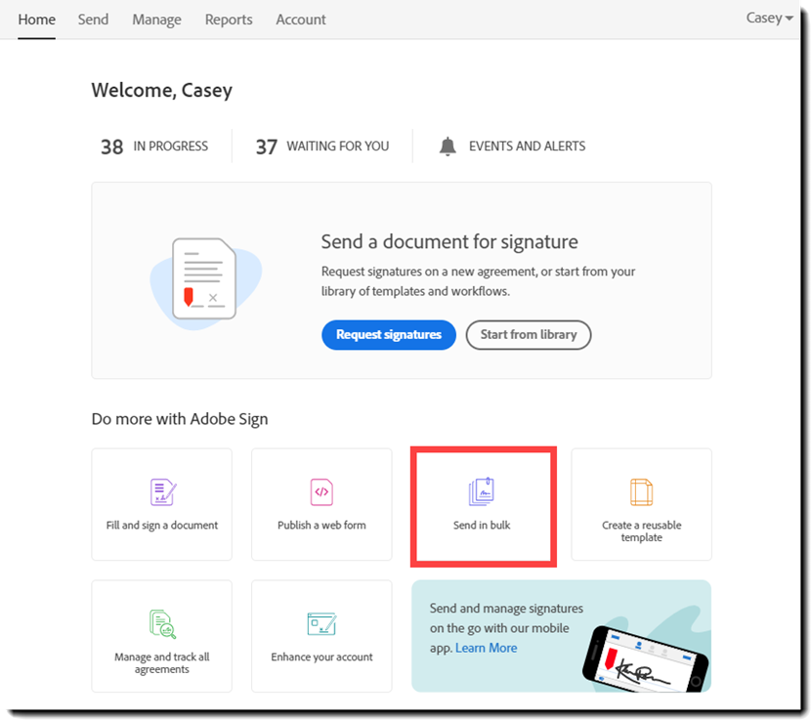Select Publish a web form label

[321, 525]
